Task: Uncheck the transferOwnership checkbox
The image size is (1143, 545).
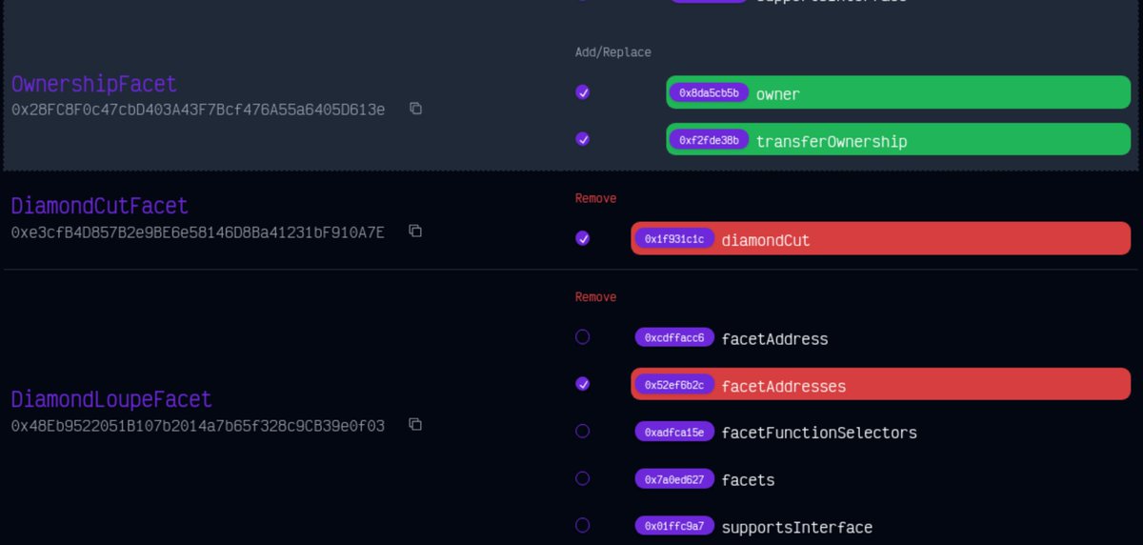Action: coord(583,139)
